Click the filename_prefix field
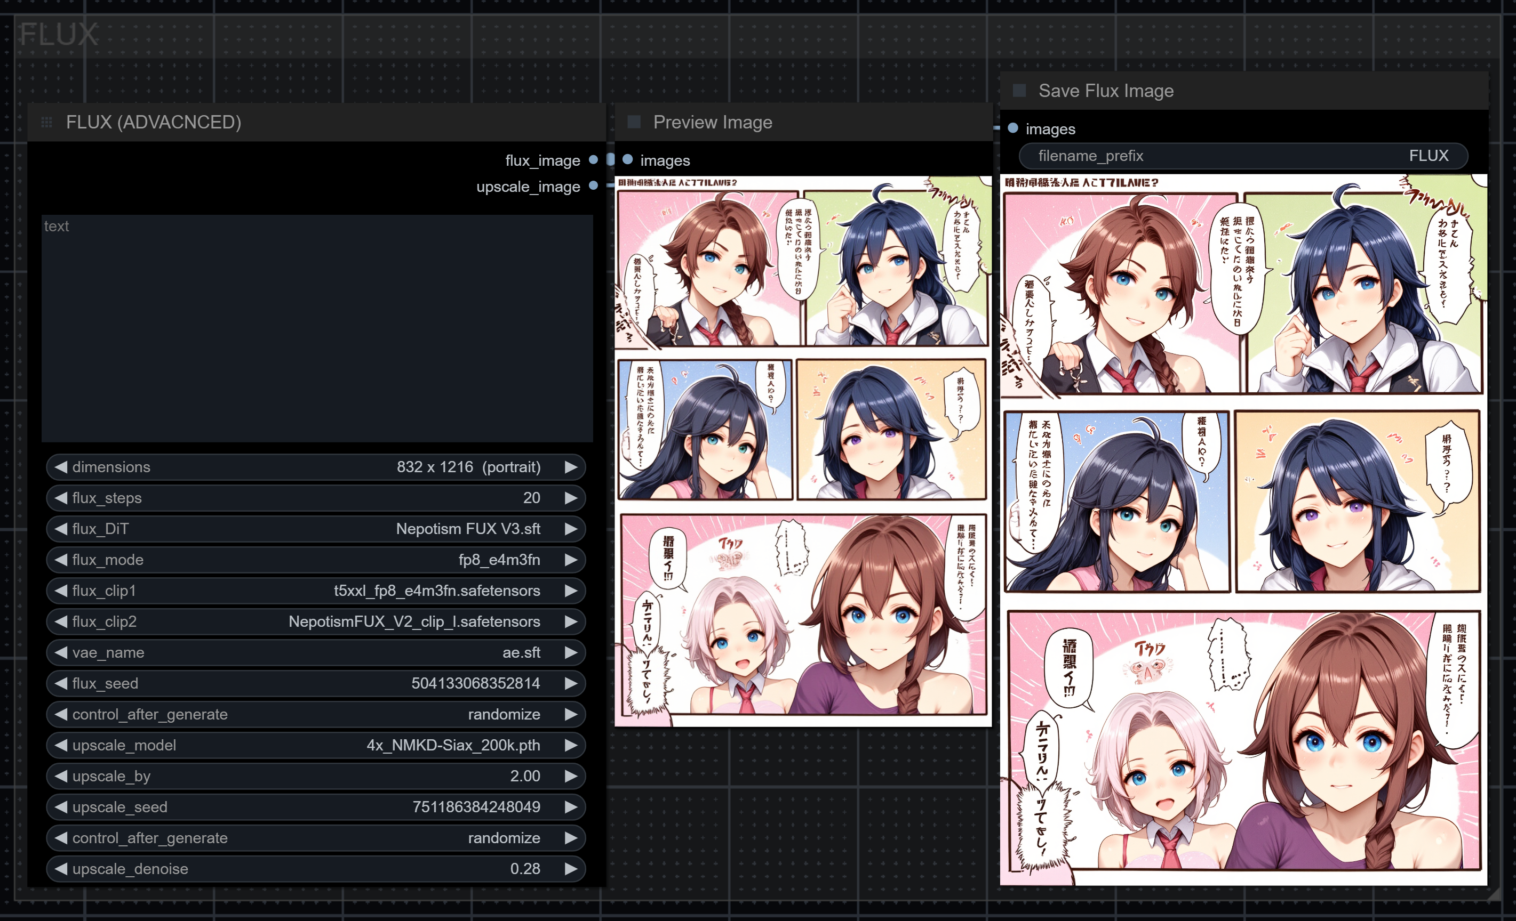The image size is (1516, 921). pos(1243,156)
